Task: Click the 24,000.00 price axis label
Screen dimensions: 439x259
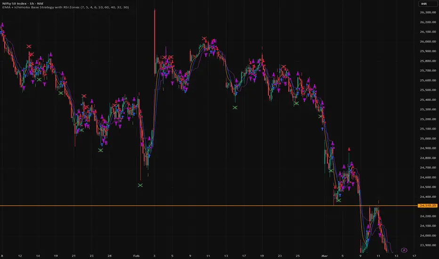Action: tap(428, 235)
